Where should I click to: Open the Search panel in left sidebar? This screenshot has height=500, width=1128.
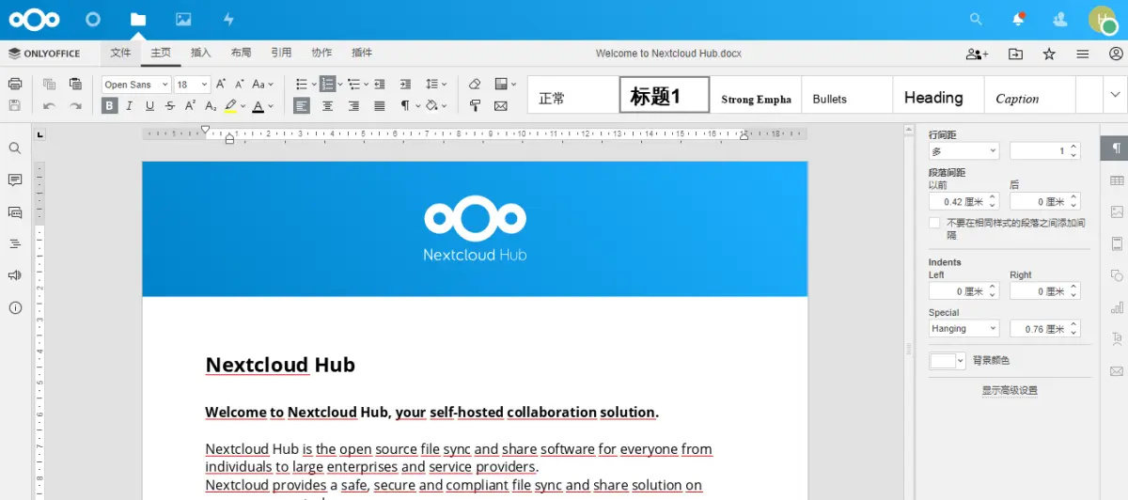(15, 148)
